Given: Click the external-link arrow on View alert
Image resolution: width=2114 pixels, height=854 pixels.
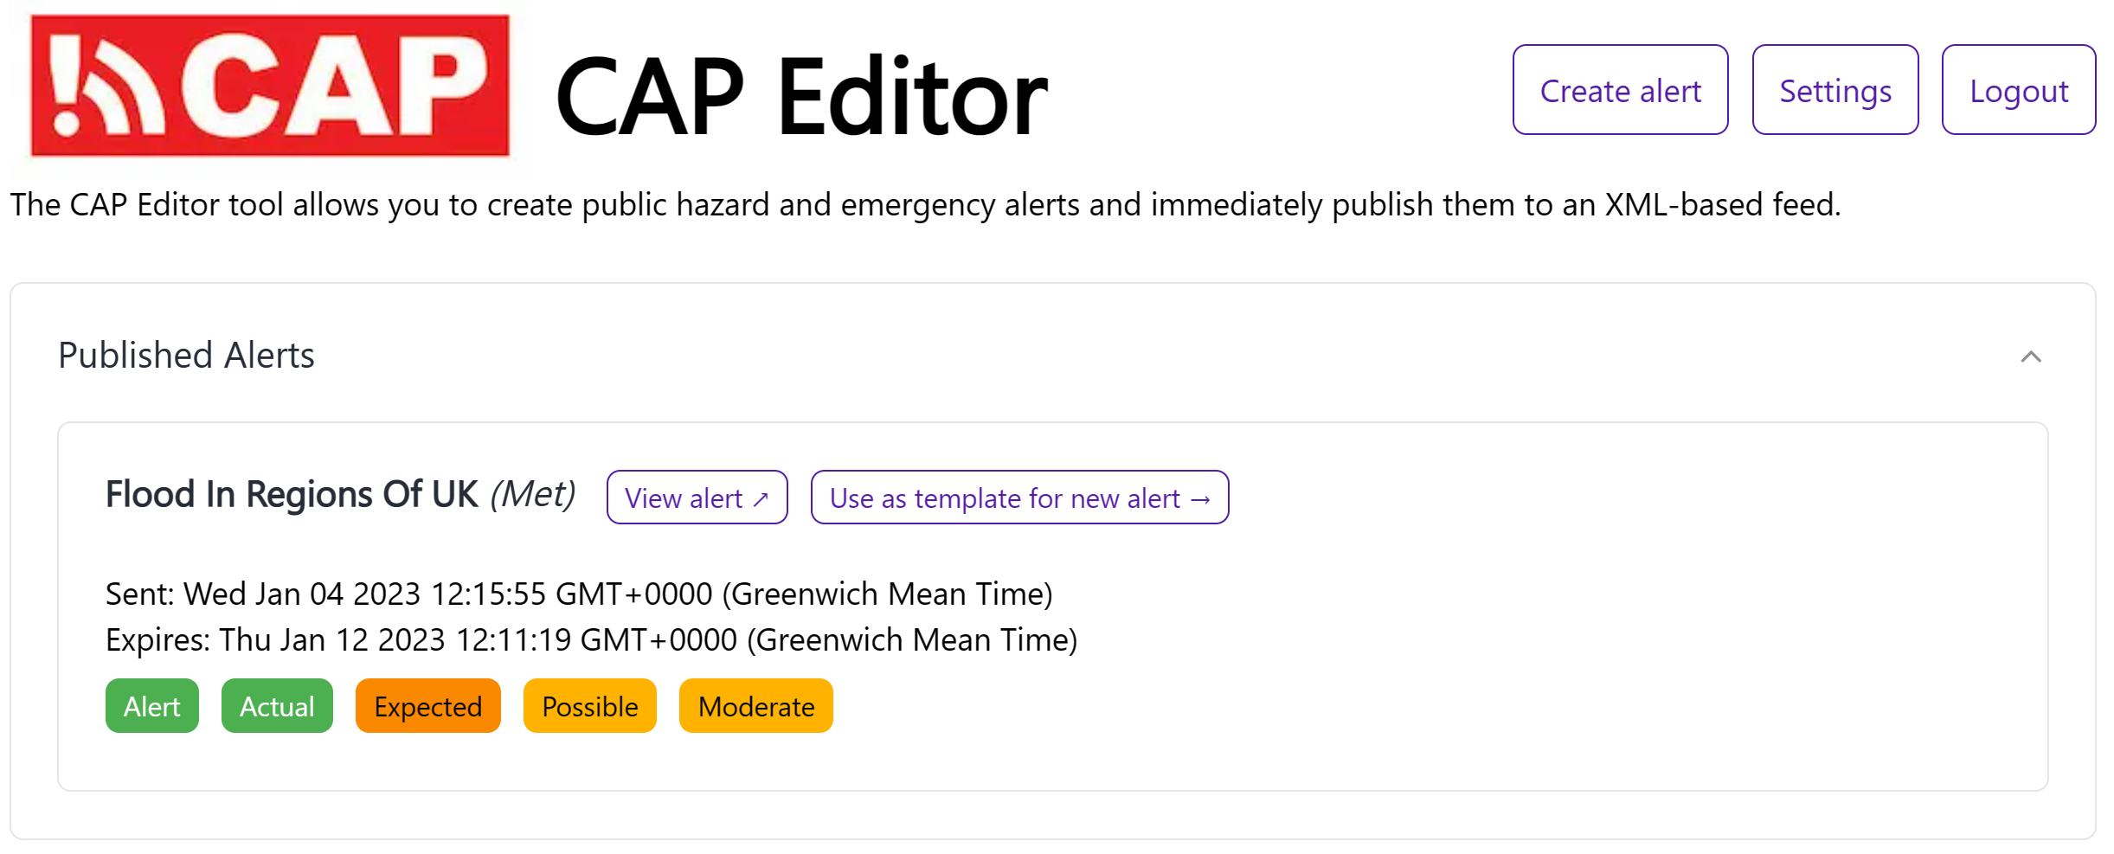Looking at the screenshot, I should coord(760,498).
